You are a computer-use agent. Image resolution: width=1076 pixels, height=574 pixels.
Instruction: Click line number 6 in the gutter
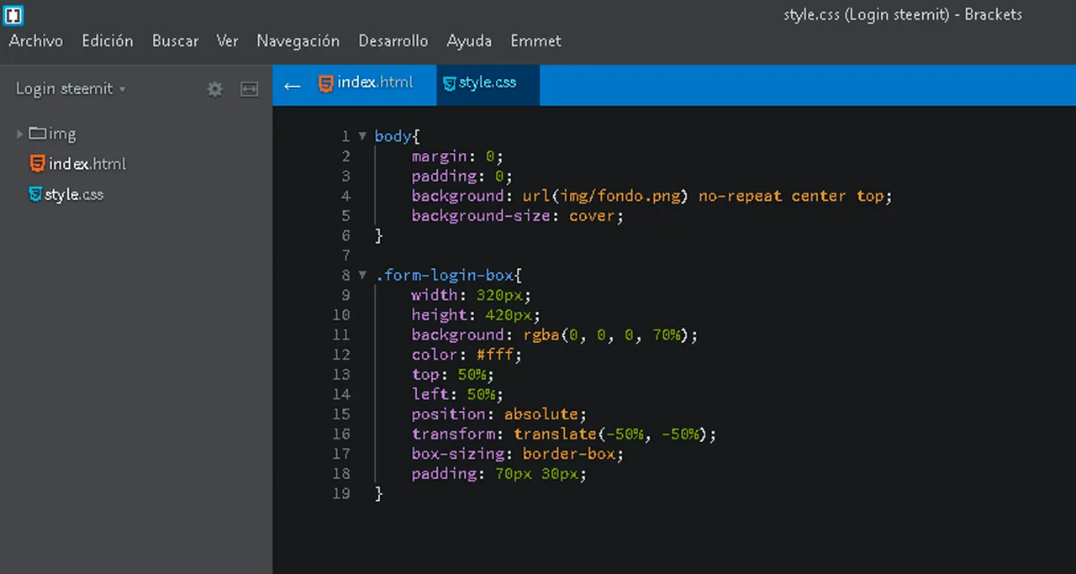[345, 236]
